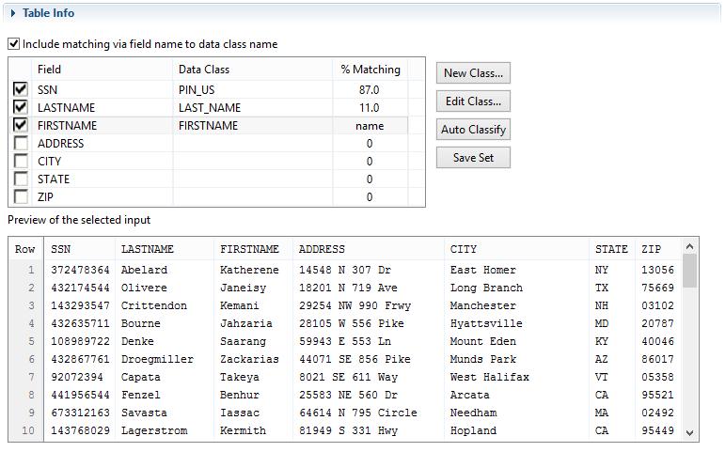The height and width of the screenshot is (452, 725).
Task: Click address 29254 NW 990 Frwy
Action: point(355,305)
